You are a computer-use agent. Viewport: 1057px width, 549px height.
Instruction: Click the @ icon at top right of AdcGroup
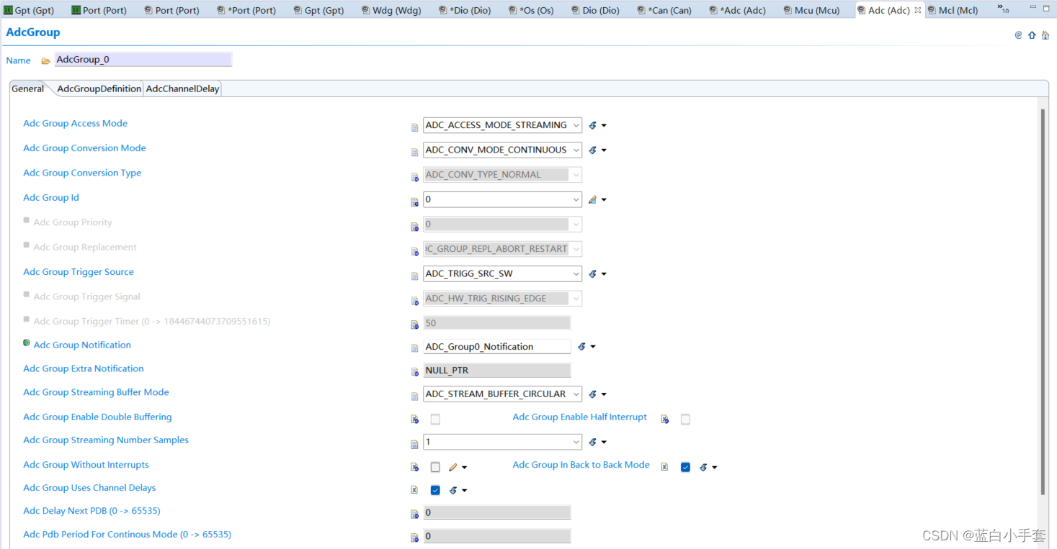1018,35
